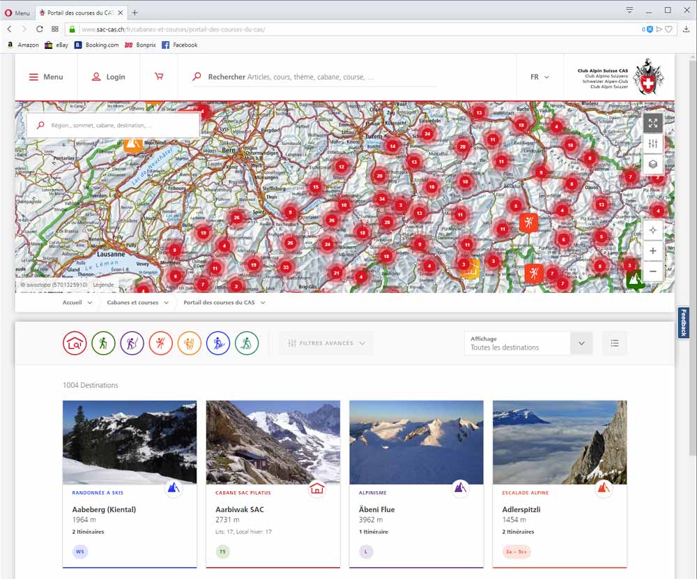Toggle the orange climbing activity filter

[189, 343]
